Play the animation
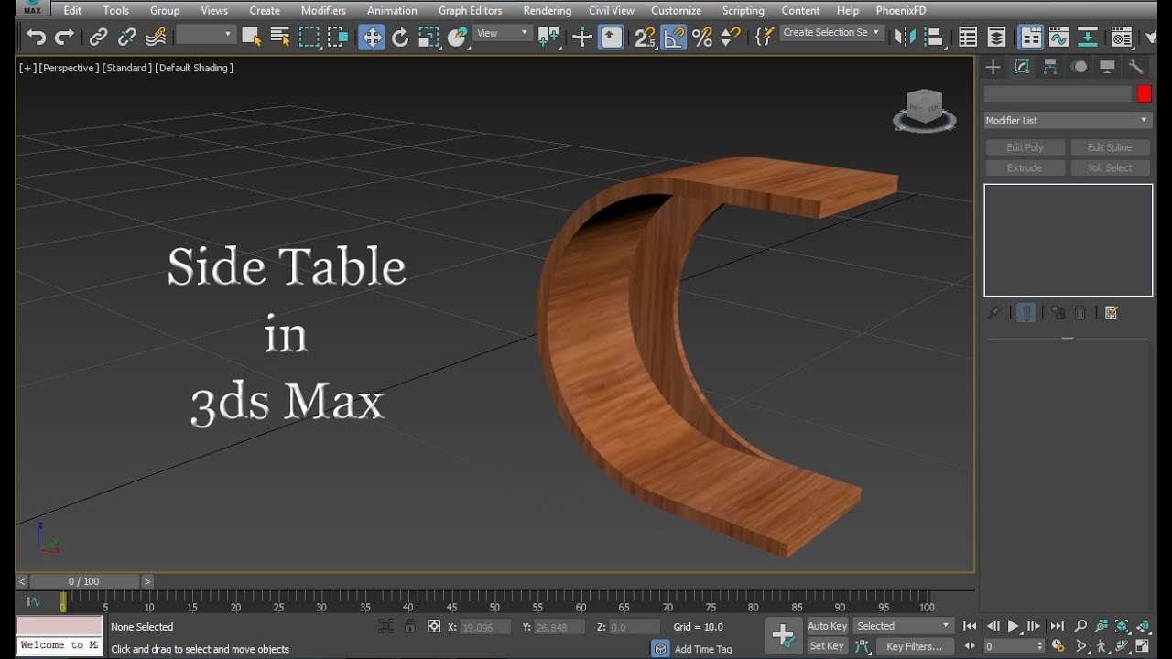 (x=1013, y=626)
